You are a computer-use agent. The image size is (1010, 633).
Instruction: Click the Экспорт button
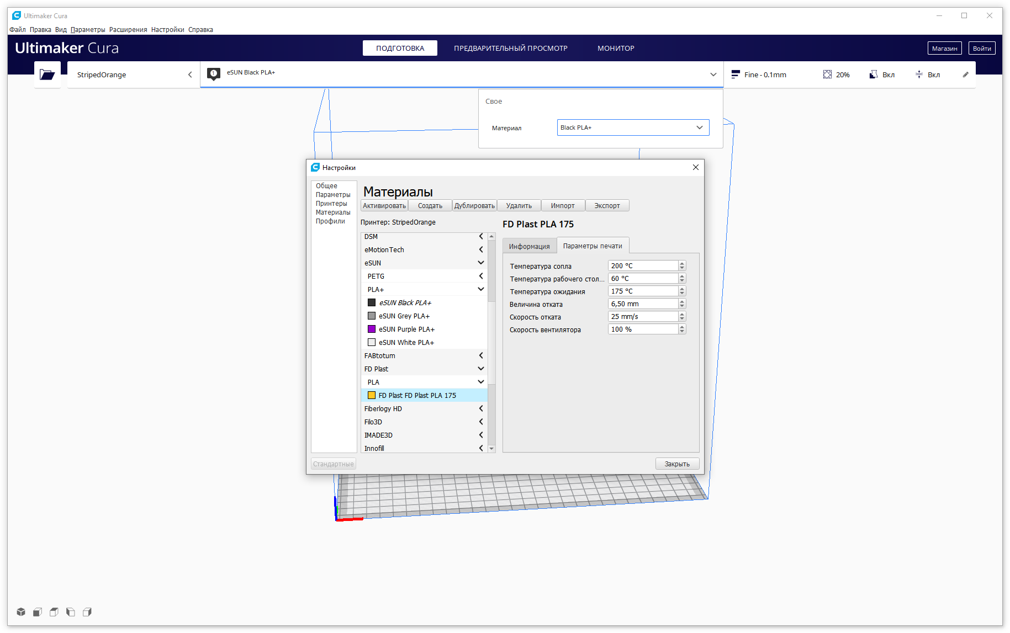click(607, 206)
